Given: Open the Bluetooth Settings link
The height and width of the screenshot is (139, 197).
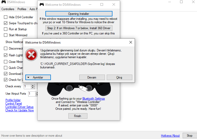Looking at the screenshot, I should (94, 99).
